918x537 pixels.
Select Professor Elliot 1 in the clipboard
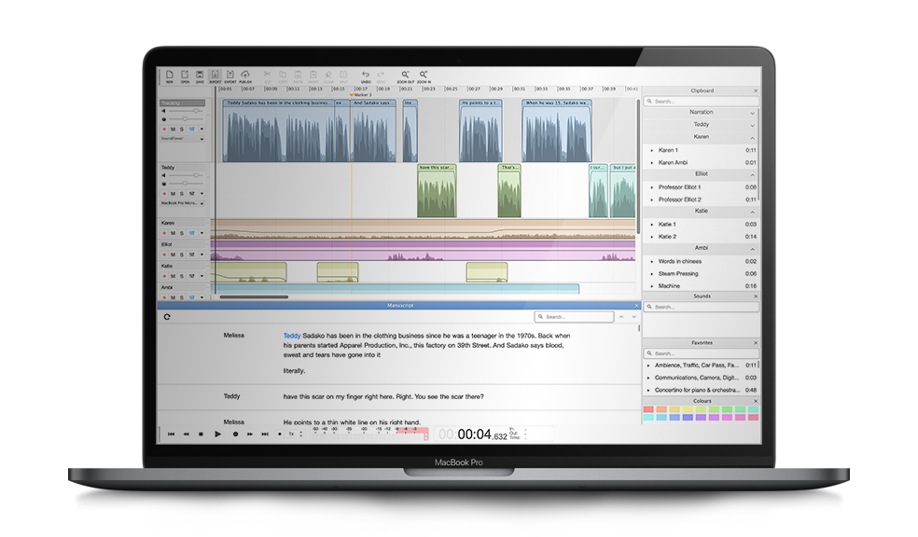pos(679,187)
